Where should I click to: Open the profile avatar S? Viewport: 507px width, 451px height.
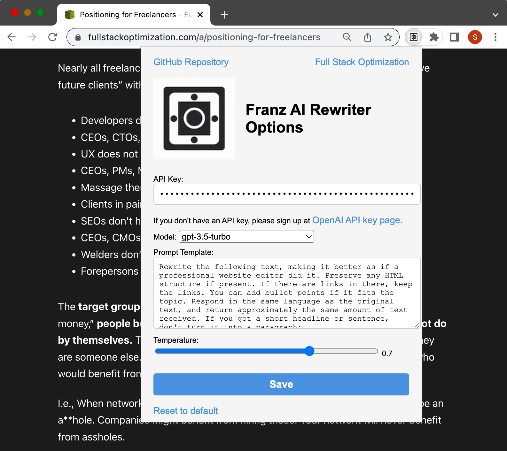[475, 37]
